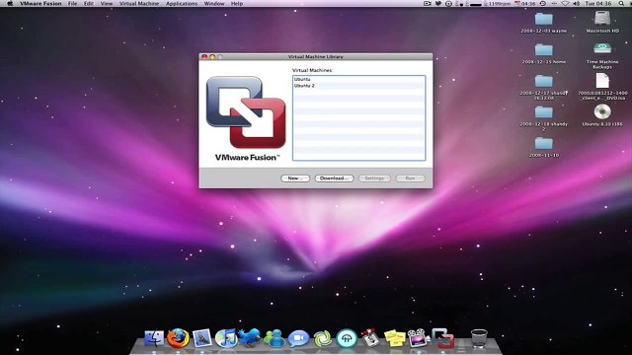Launch Firefox from the dock
632x355 pixels.
coord(178,338)
